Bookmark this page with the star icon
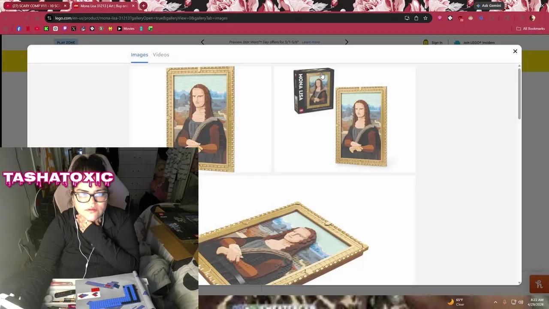Screen dimensions: 549x309 [x=425, y=18]
